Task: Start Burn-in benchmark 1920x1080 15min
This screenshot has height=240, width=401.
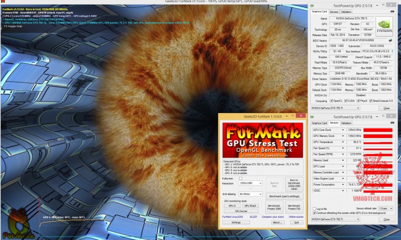Action: (294, 184)
